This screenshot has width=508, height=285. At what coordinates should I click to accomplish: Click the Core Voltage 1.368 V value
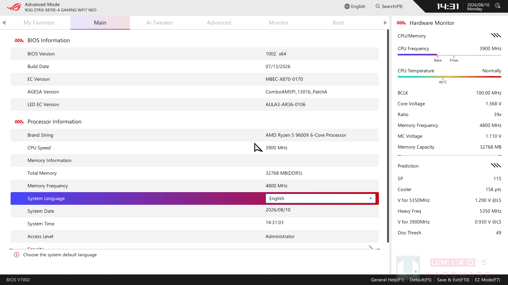(x=493, y=104)
